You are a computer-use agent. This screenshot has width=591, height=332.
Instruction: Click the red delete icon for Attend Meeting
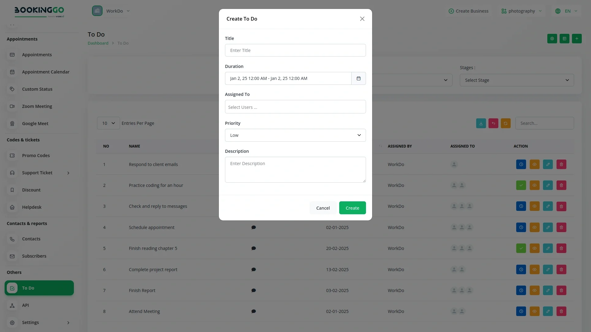[x=561, y=311]
